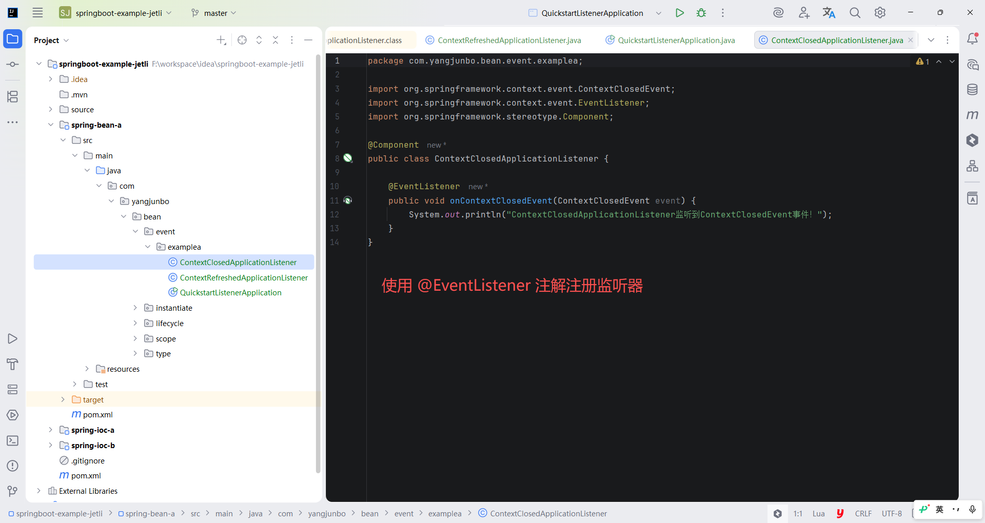Expand External Libraries node
This screenshot has height=523, width=985.
click(x=38, y=491)
